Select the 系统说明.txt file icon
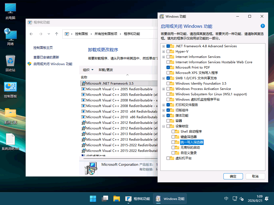The width and height of the screenshot is (274, 205). tap(10, 142)
